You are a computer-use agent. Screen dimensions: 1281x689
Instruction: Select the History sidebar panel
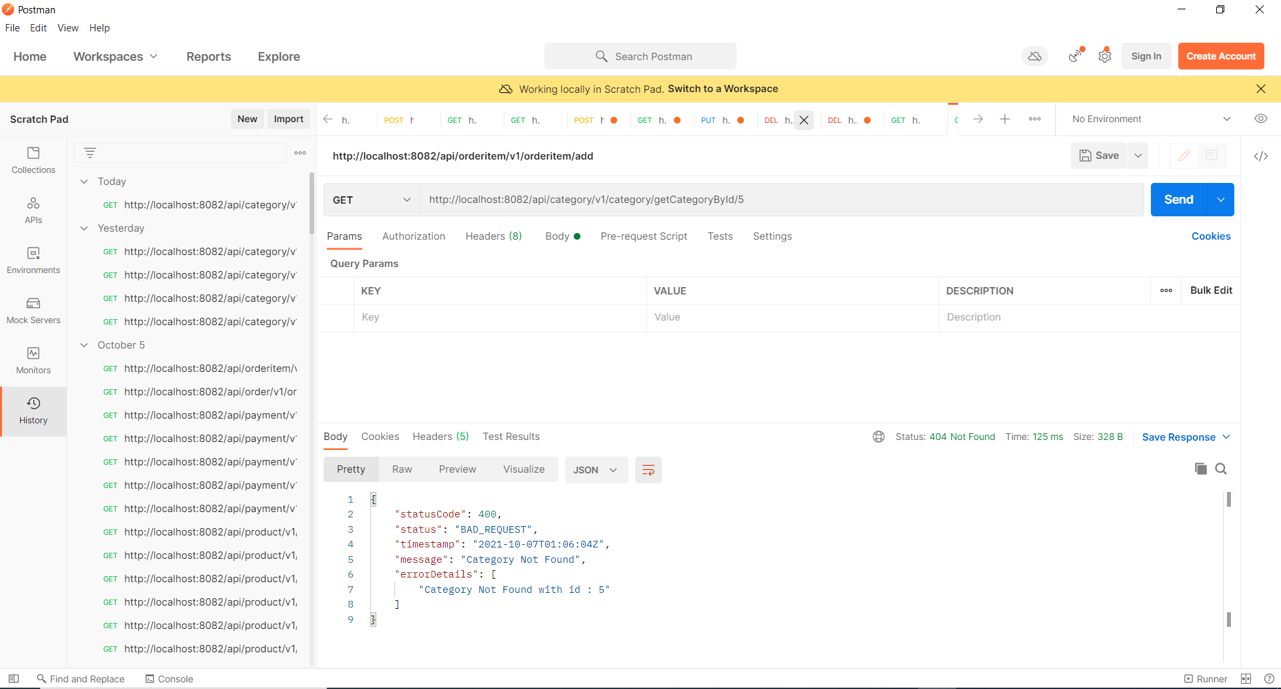pos(33,411)
